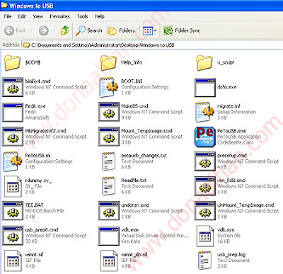Image resolution: width=283 pixels, height=274 pixels.
Task: Select the UnMount_TempImage.cmd icon
Action: click(x=205, y=211)
